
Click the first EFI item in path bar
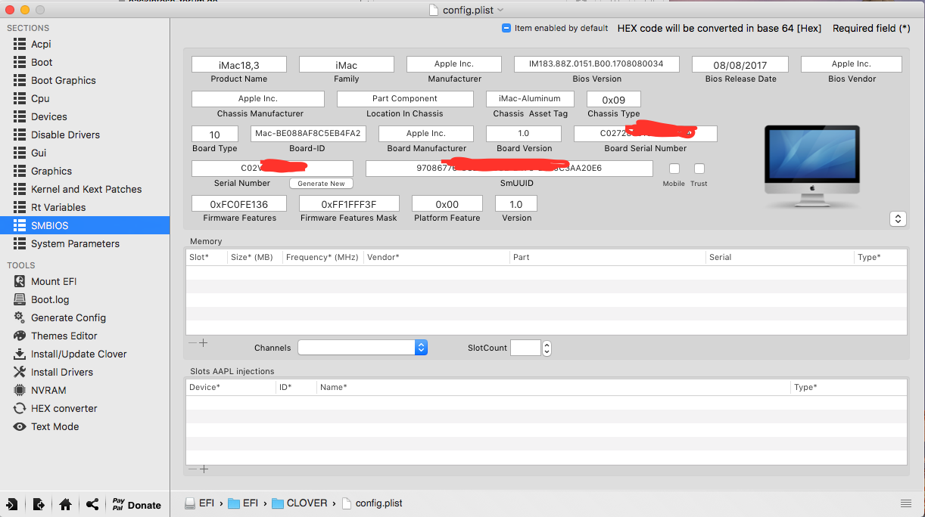[x=201, y=503]
